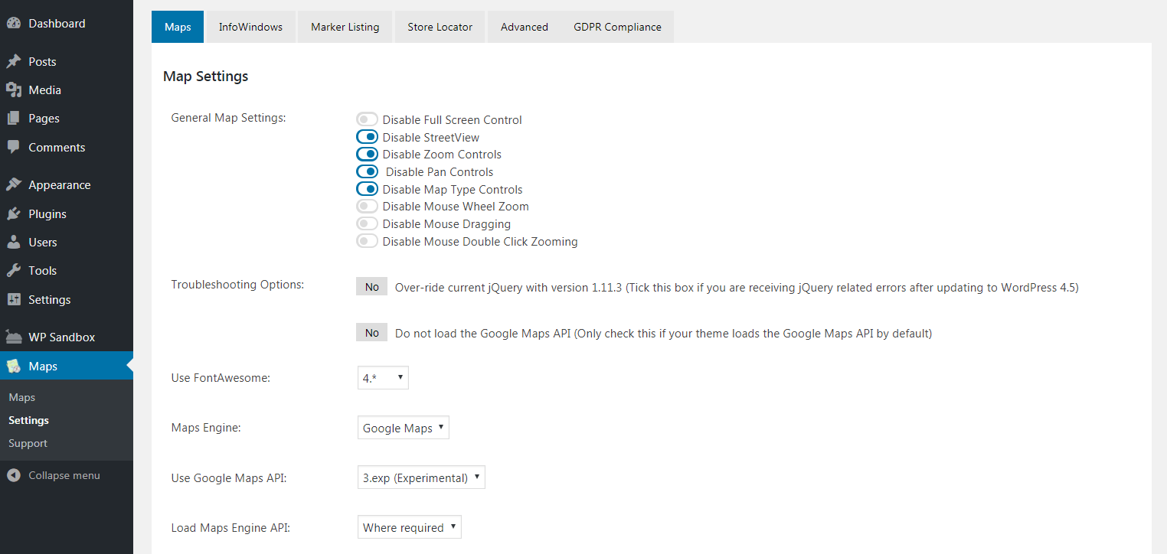Viewport: 1167px width, 554px height.
Task: Switch to the GDPR Compliance tab
Action: pyautogui.click(x=617, y=27)
